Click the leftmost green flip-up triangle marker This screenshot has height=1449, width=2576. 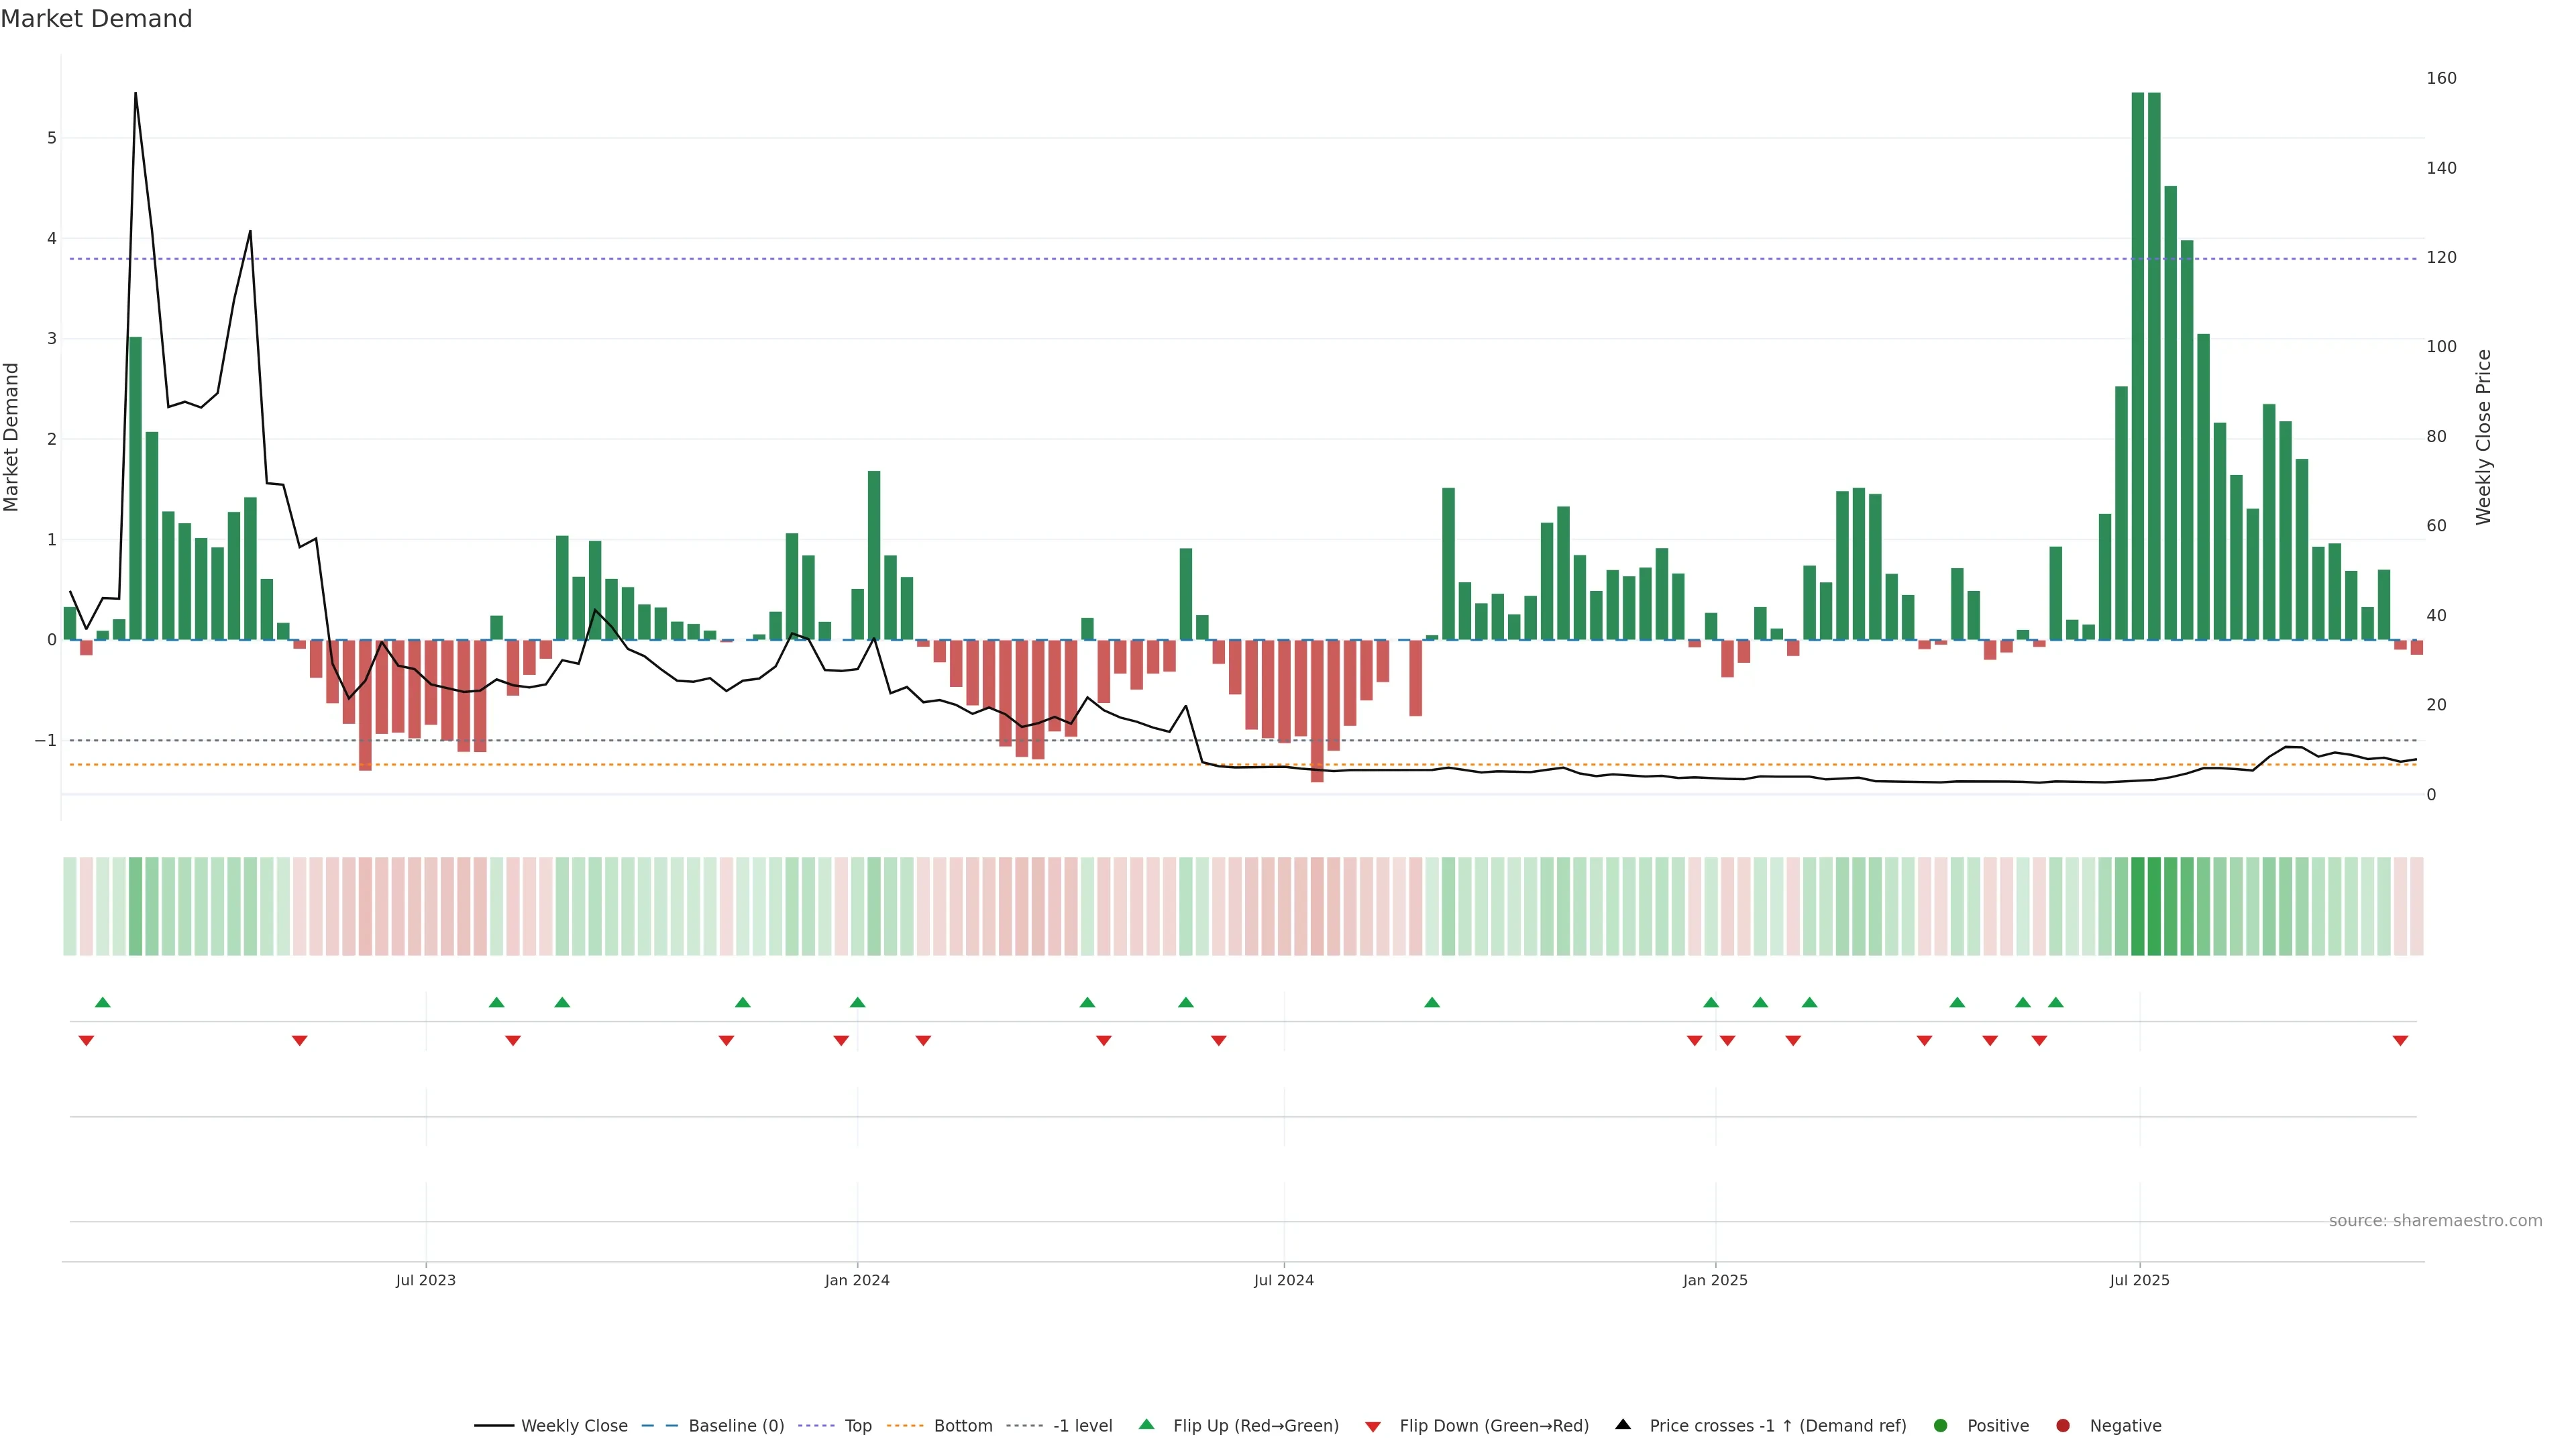[x=102, y=1002]
